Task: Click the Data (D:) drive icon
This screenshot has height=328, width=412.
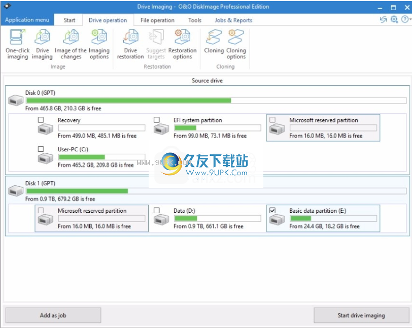Action: [161, 220]
